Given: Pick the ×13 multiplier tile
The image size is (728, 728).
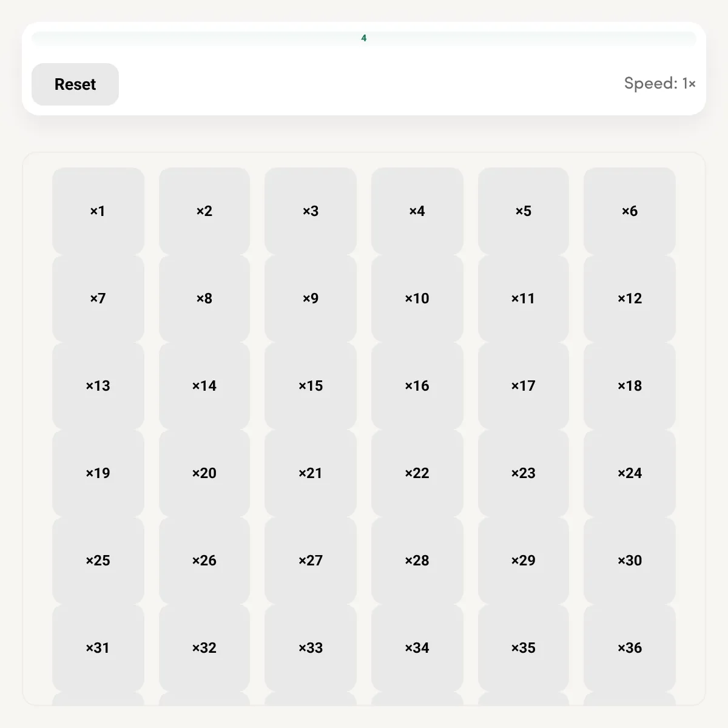Looking at the screenshot, I should coord(98,386).
